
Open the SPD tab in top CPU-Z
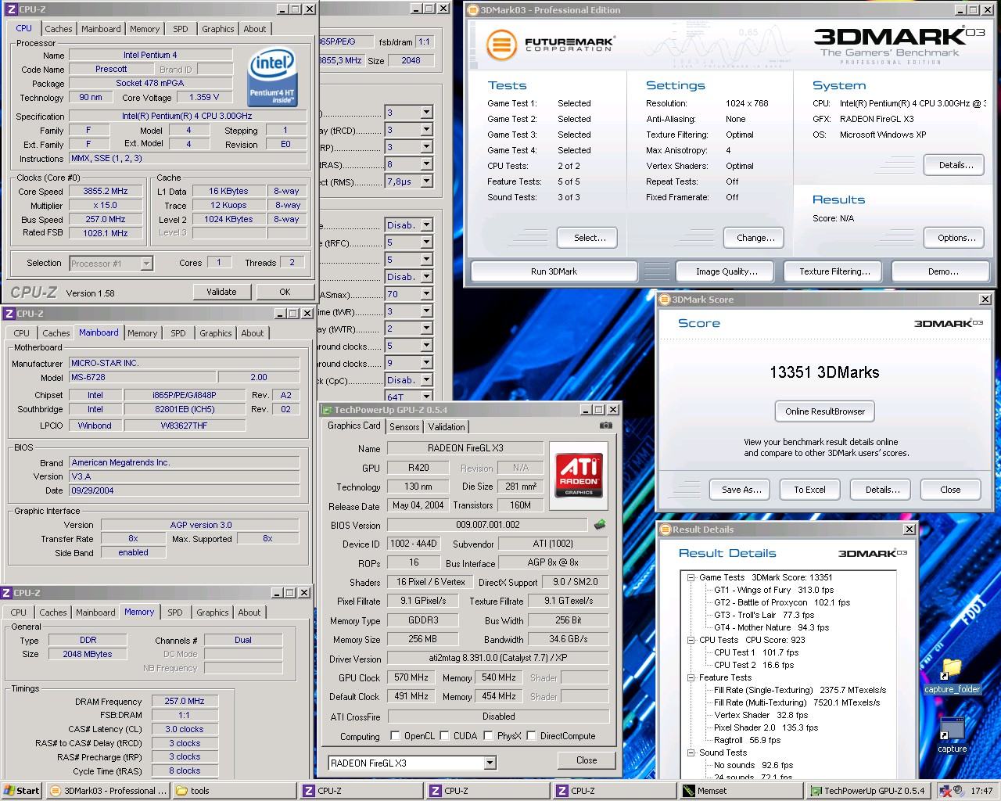point(181,29)
